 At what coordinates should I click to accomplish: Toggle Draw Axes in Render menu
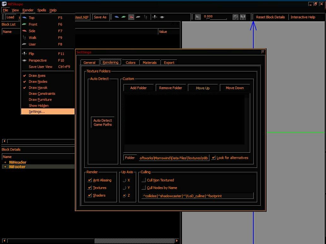48,76
